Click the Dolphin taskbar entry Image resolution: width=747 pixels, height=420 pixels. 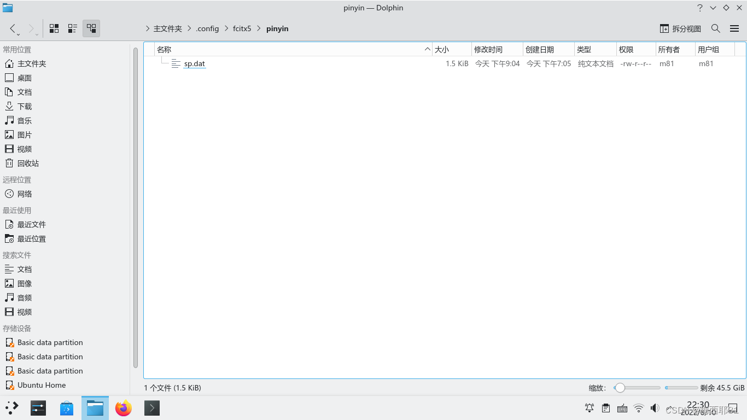pos(95,408)
